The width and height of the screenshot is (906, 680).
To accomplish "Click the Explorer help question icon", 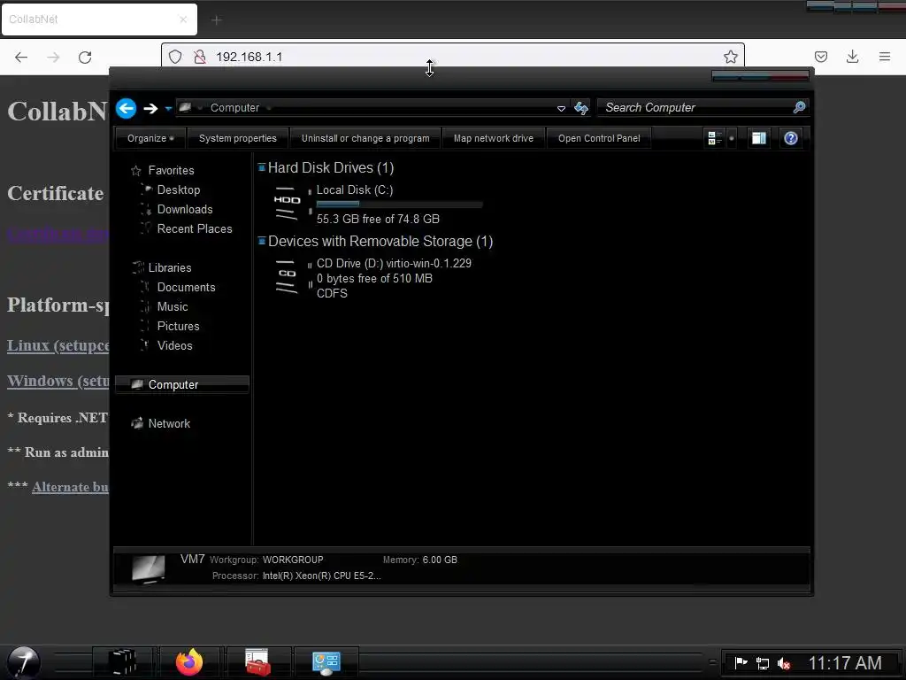I will click(x=790, y=138).
